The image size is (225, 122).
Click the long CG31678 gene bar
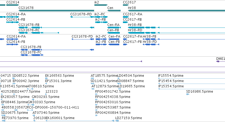(x=56, y=11)
